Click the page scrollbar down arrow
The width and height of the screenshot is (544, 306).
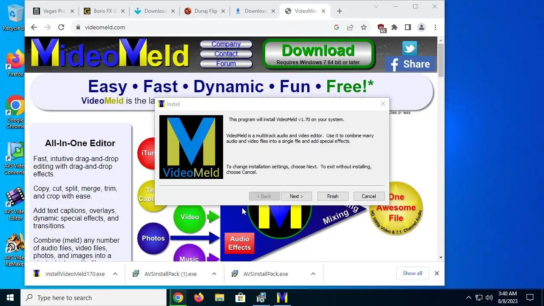tap(441, 258)
